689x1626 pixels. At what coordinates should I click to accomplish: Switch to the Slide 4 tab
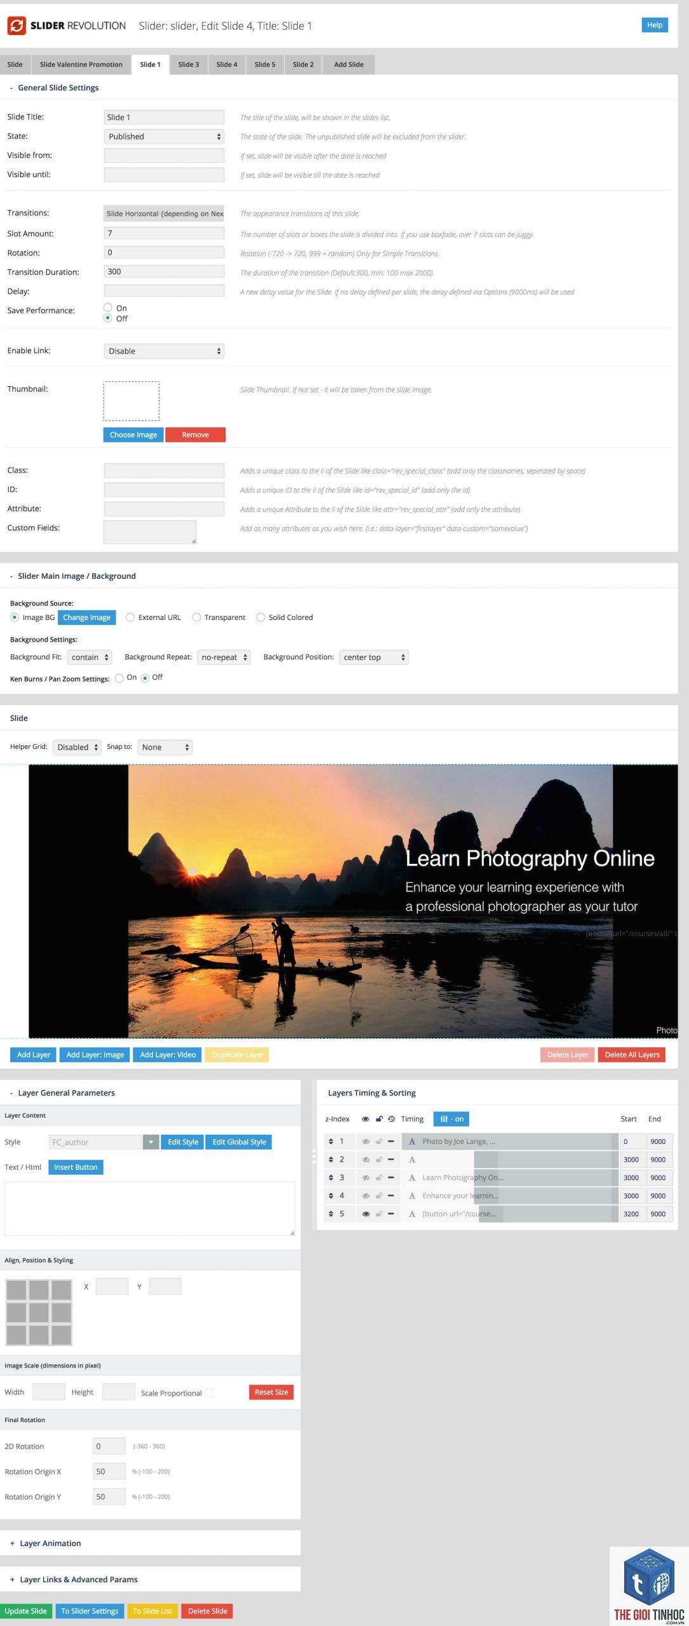point(227,64)
